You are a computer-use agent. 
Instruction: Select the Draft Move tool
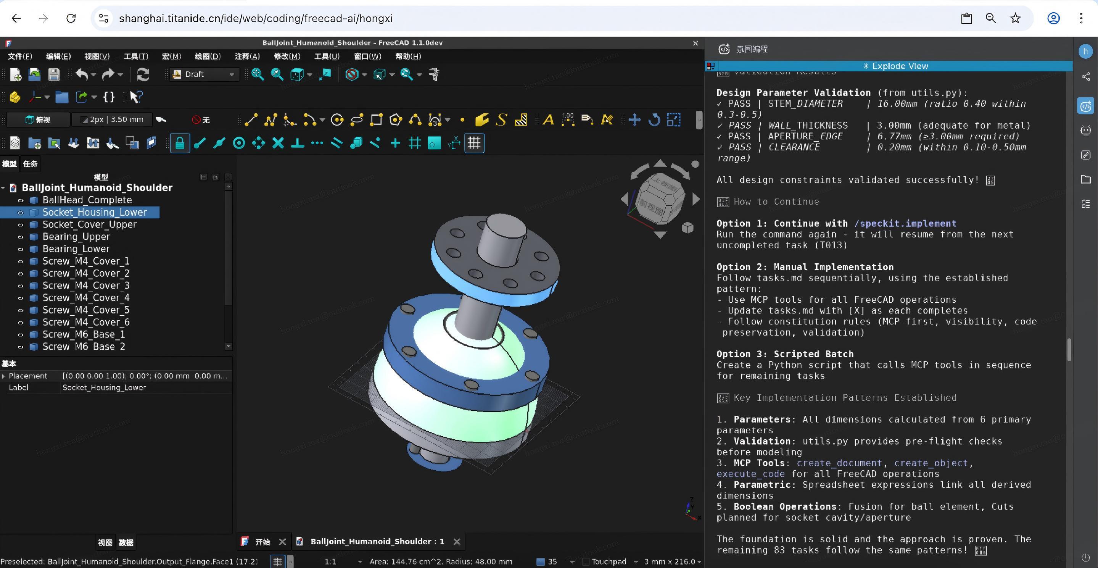[x=634, y=120]
